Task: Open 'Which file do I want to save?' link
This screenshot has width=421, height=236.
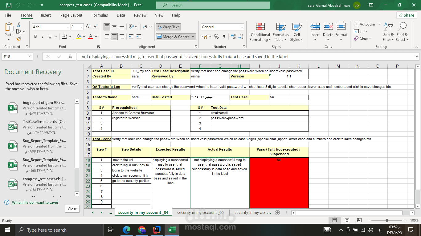Action: coord(35,203)
